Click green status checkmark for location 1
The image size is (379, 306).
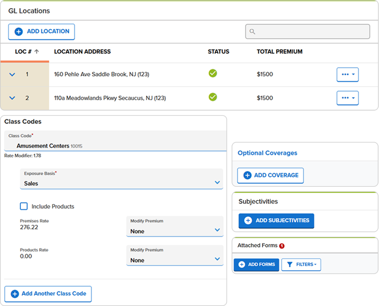213,74
